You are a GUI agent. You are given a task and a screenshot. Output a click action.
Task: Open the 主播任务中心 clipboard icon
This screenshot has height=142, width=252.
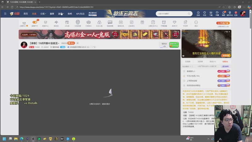point(153,23)
